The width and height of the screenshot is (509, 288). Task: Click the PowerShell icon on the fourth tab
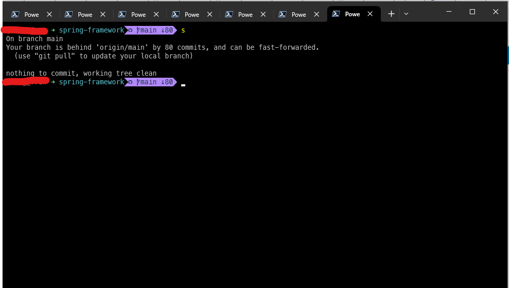pyautogui.click(x=175, y=14)
